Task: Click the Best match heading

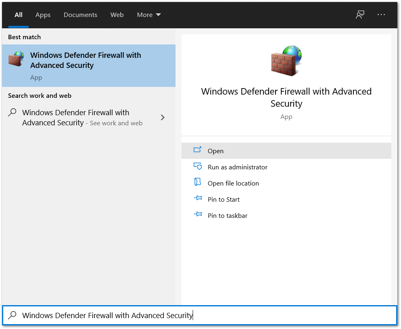Action: tap(24, 37)
